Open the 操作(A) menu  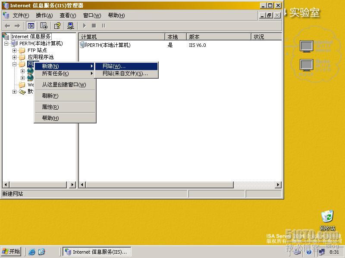pos(44,15)
